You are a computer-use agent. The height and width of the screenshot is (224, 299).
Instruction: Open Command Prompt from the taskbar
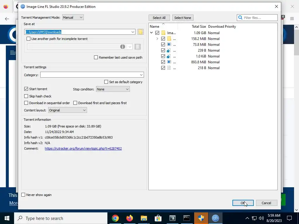click(x=187, y=218)
